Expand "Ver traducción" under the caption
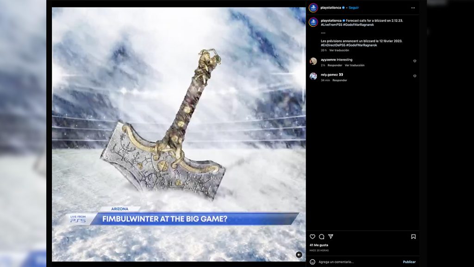 coord(338,50)
